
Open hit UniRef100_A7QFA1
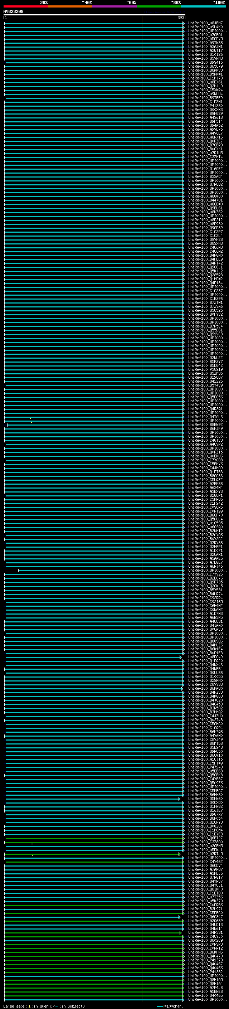[x=205, y=35]
